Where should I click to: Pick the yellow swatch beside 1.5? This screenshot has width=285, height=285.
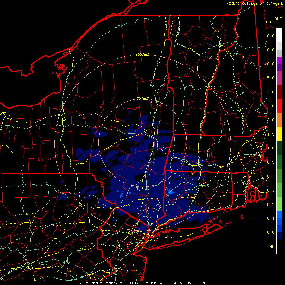click(280, 134)
